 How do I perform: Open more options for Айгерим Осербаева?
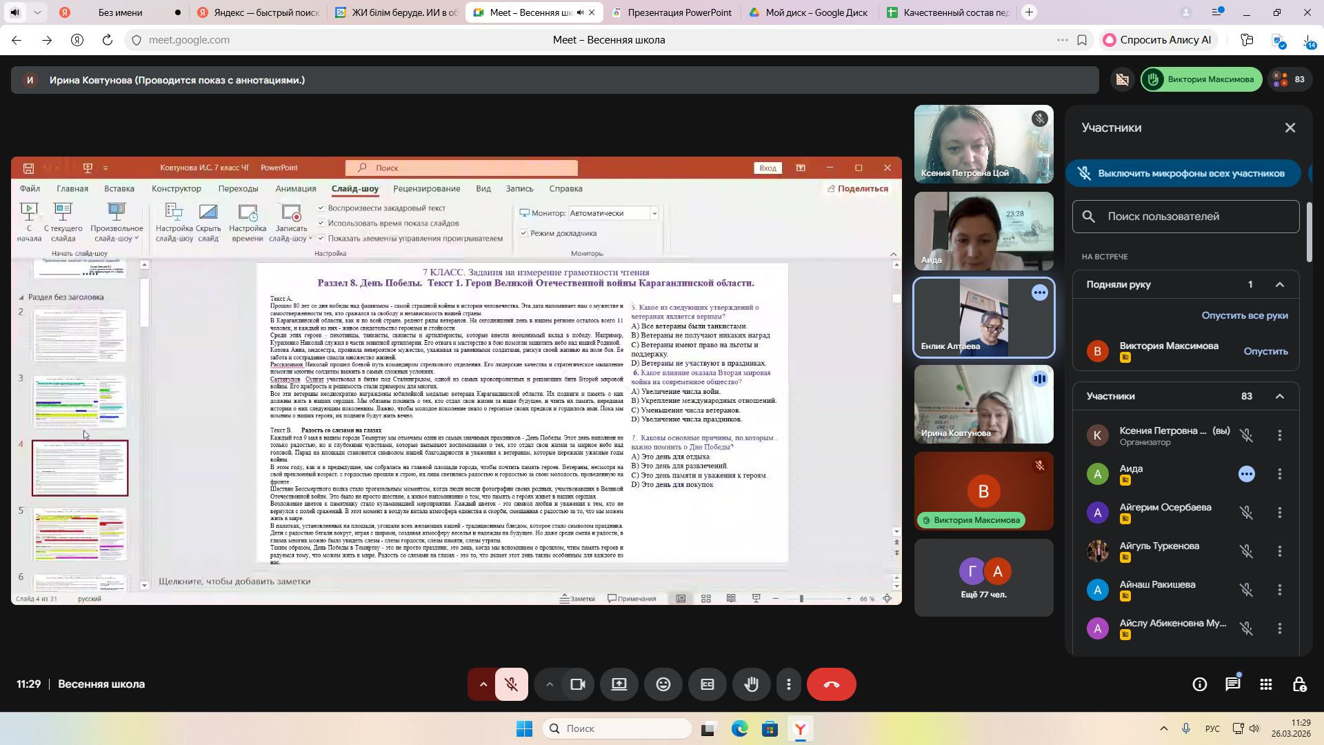[1280, 513]
